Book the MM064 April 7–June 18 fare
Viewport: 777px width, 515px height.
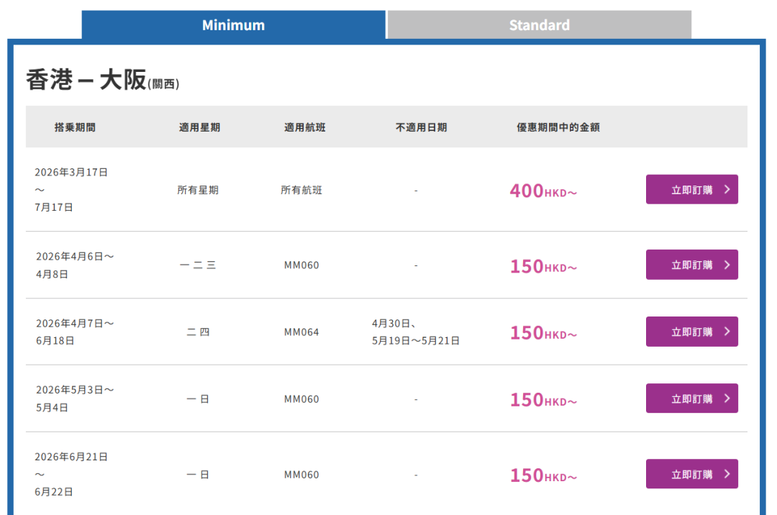point(692,332)
